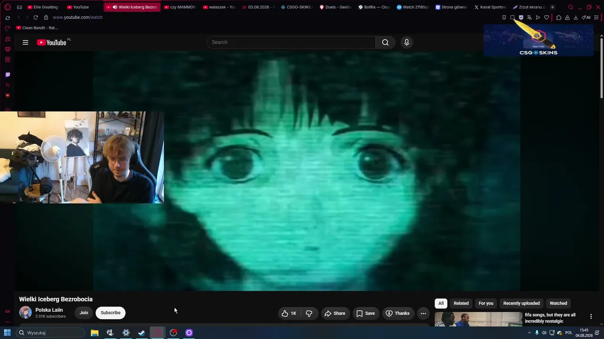Image resolution: width=604 pixels, height=339 pixels.
Task: Open browser translate icon
Action: pyautogui.click(x=529, y=17)
